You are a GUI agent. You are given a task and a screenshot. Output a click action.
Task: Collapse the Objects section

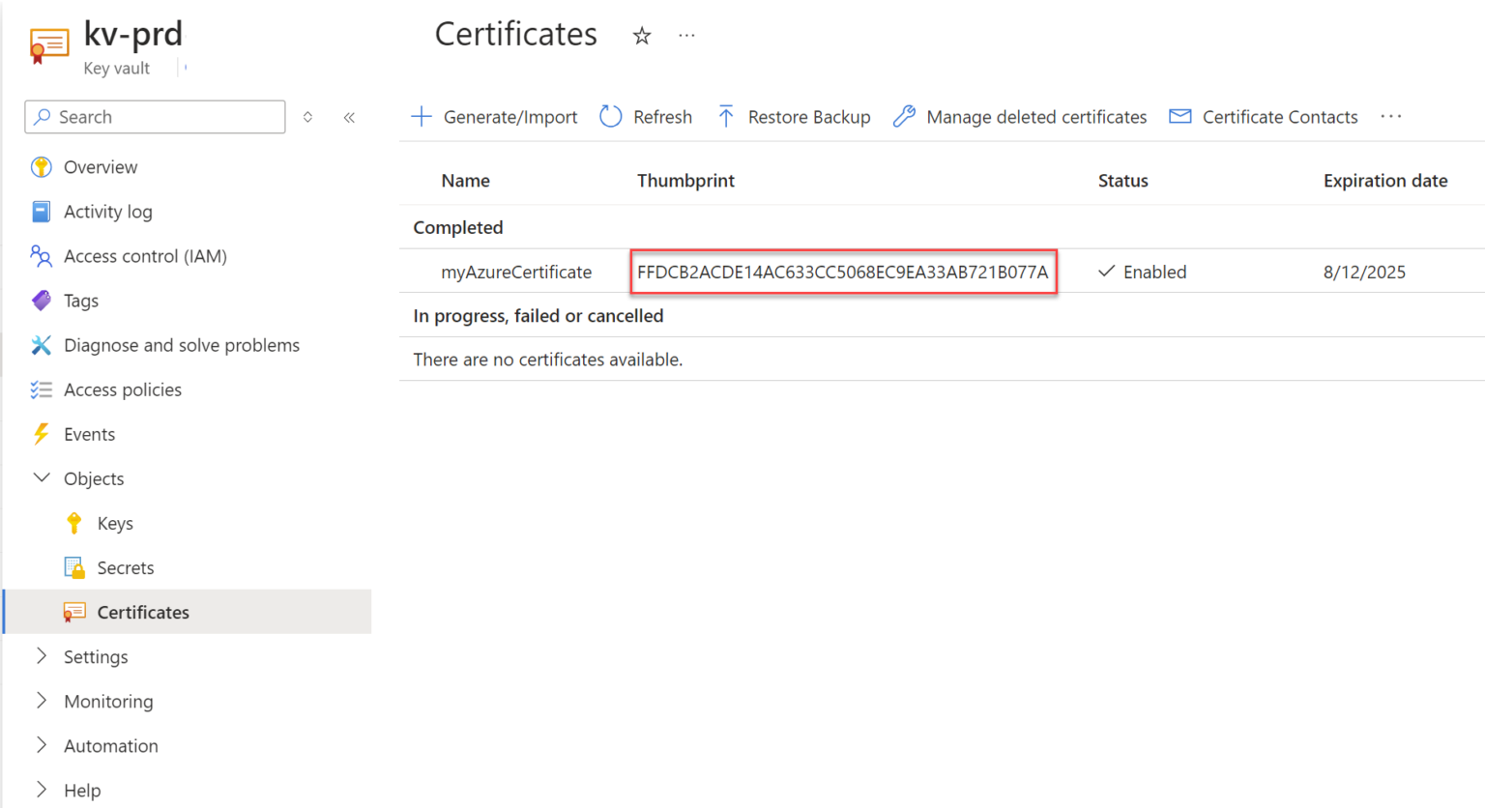[41, 477]
